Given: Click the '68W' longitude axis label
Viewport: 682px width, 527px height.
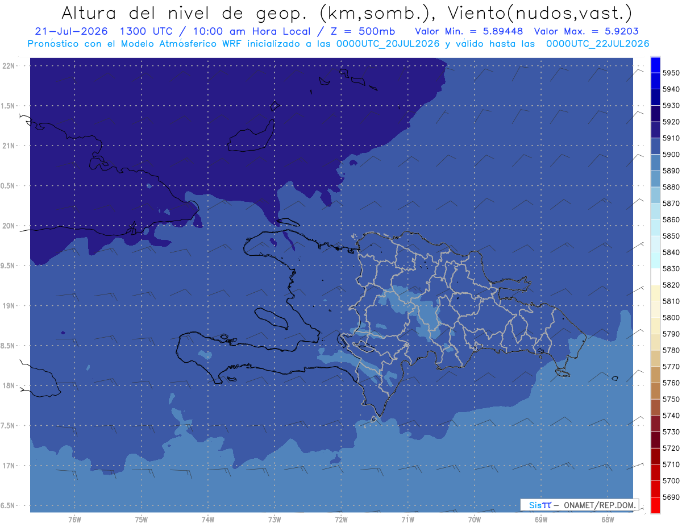Looking at the screenshot, I should pyautogui.click(x=607, y=520).
